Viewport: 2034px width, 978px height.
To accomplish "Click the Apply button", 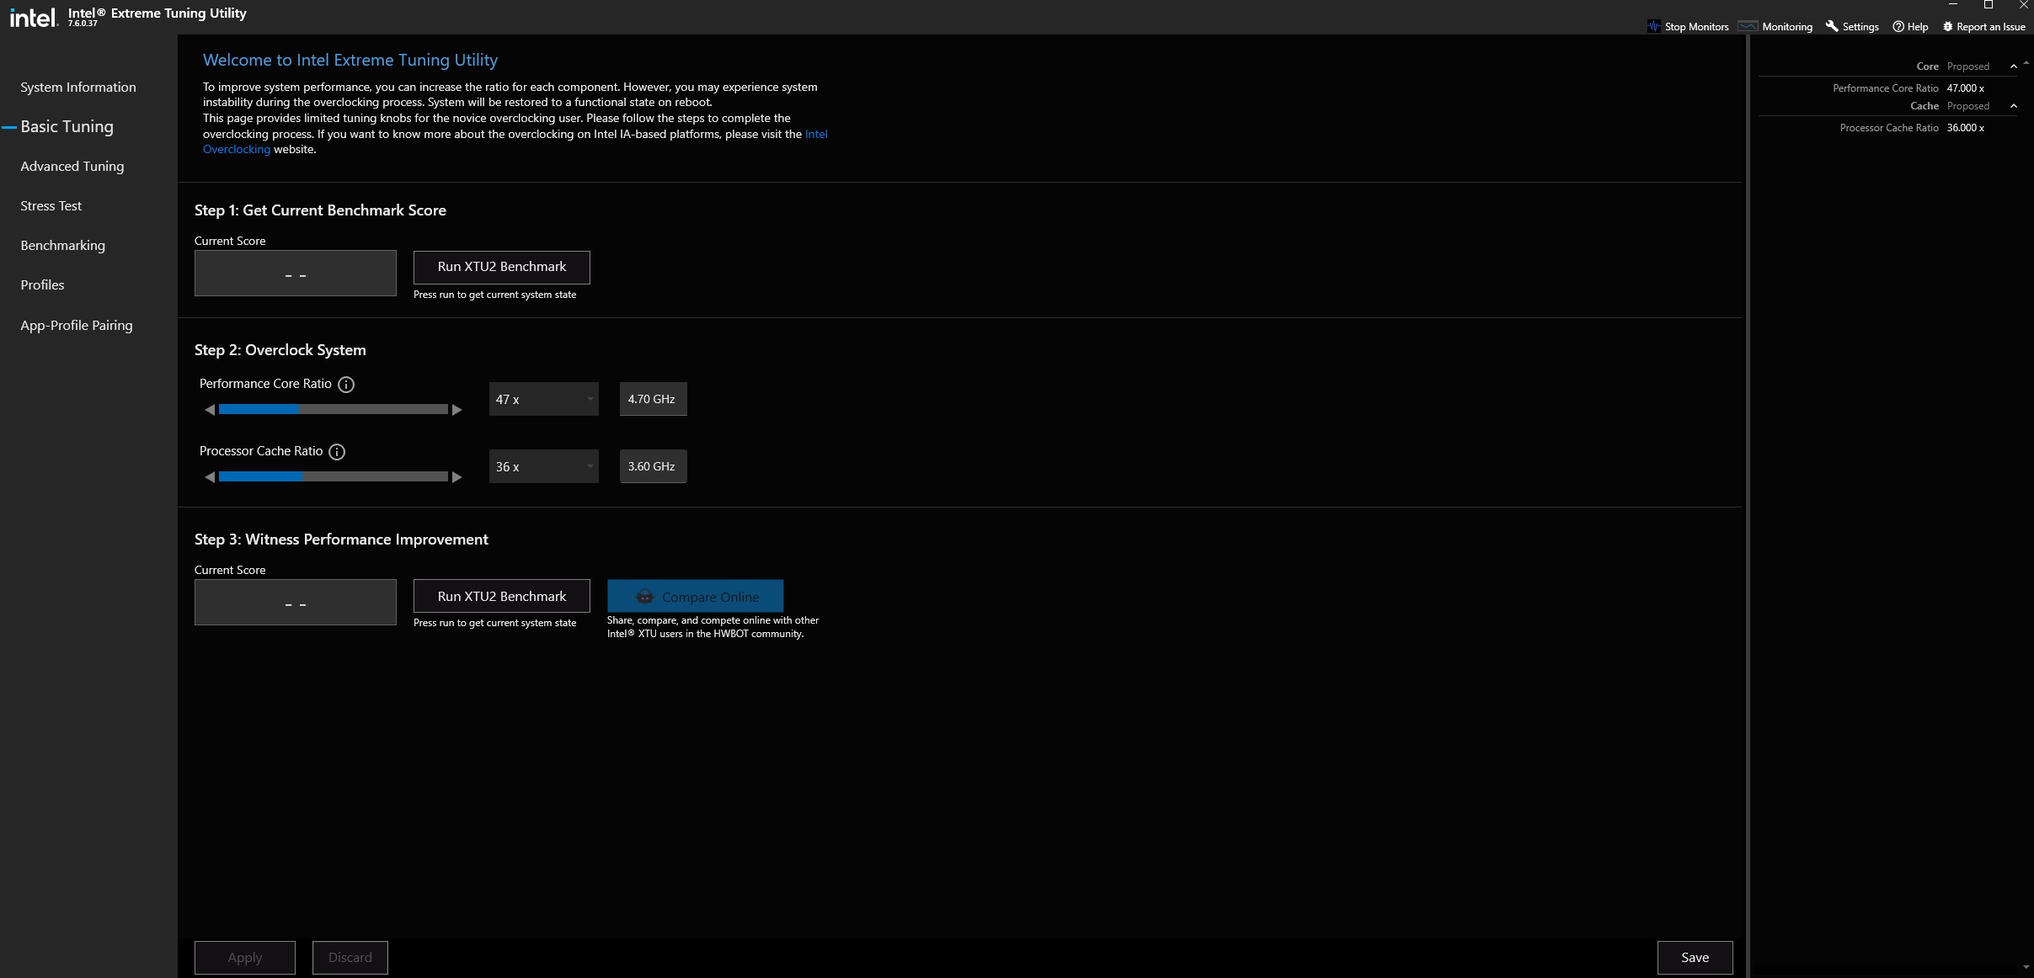I will [x=245, y=958].
